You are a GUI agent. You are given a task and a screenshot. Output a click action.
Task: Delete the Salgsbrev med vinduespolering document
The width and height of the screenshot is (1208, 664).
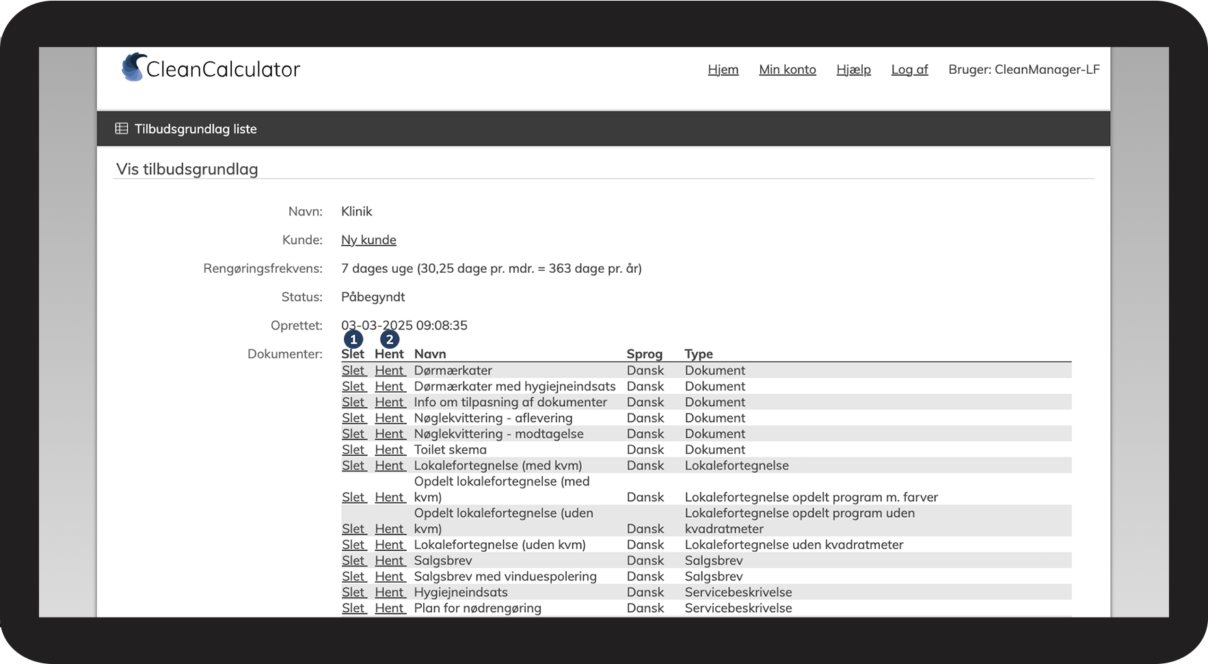coord(353,576)
